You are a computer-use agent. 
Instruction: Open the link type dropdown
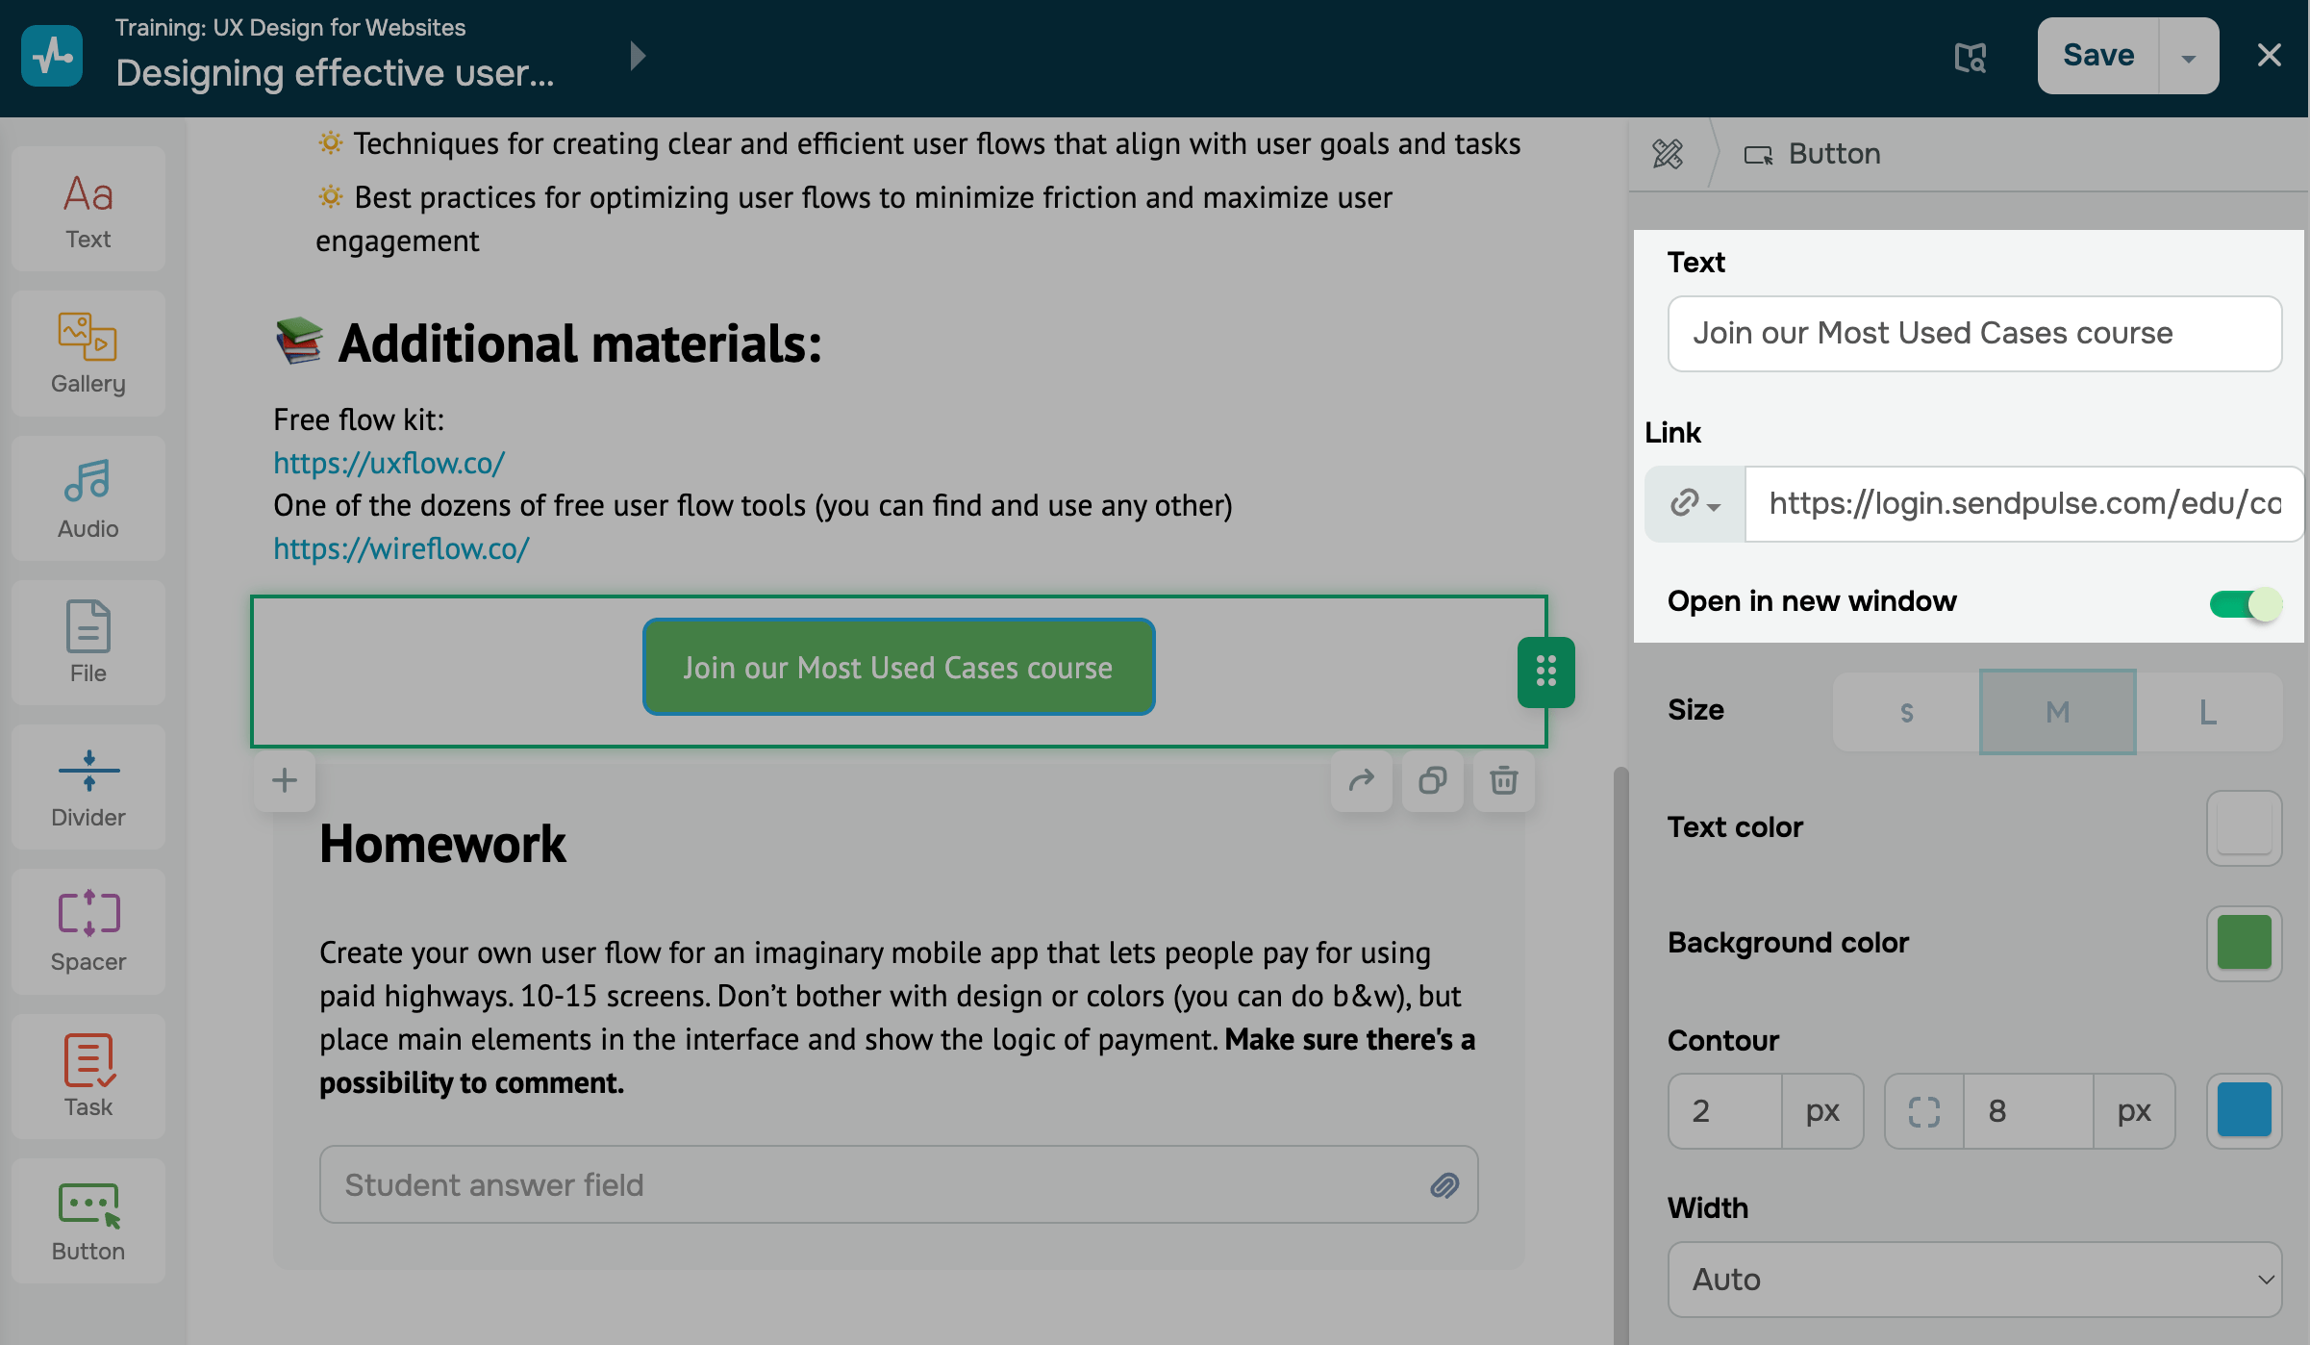[x=1695, y=503]
